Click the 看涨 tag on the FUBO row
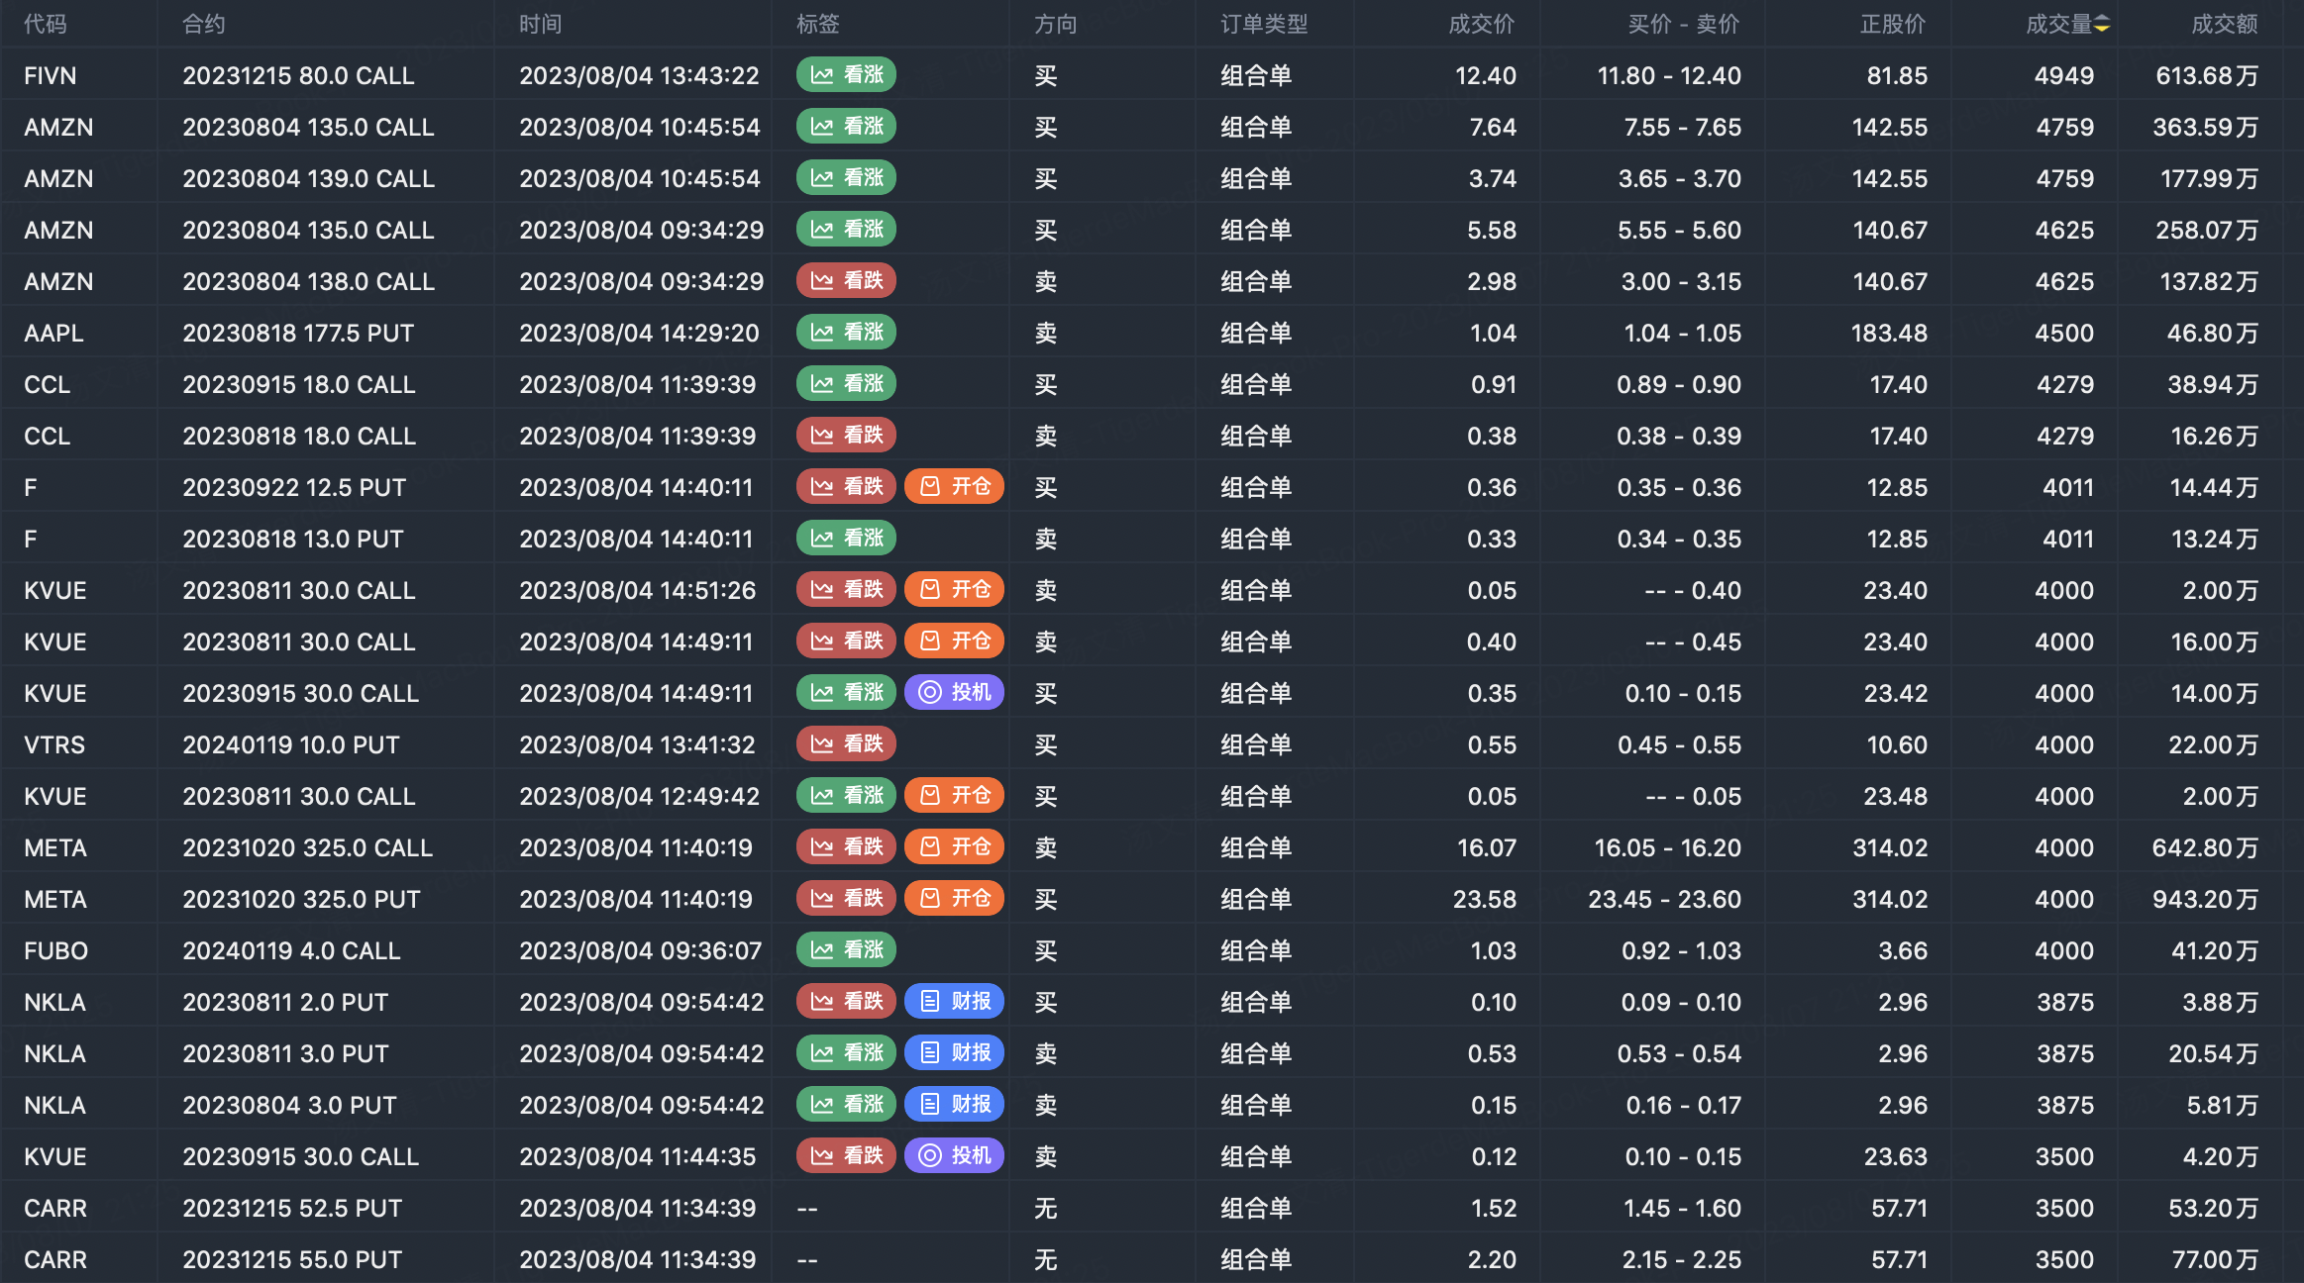This screenshot has height=1283, width=2304. [x=846, y=950]
